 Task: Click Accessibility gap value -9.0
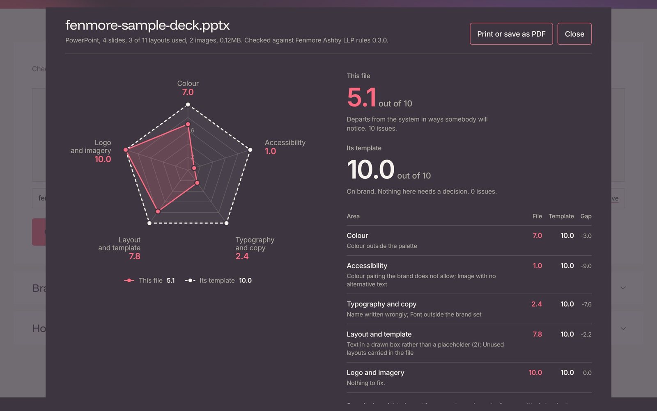click(x=586, y=266)
